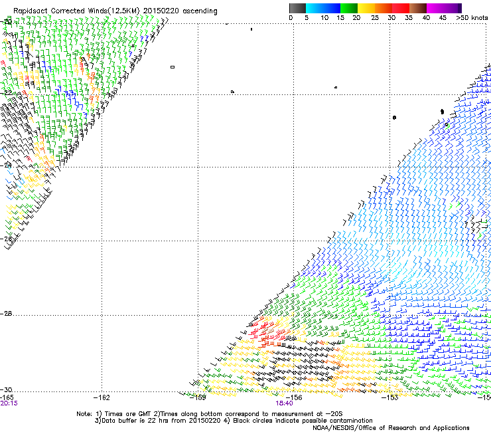491x432 pixels.
Task: Pick the magenta-purple 40-50 knots legend segment
Action: (x=444, y=8)
